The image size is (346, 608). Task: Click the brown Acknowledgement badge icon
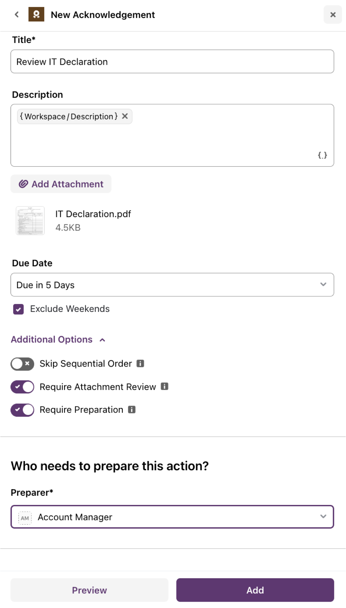[x=36, y=15]
